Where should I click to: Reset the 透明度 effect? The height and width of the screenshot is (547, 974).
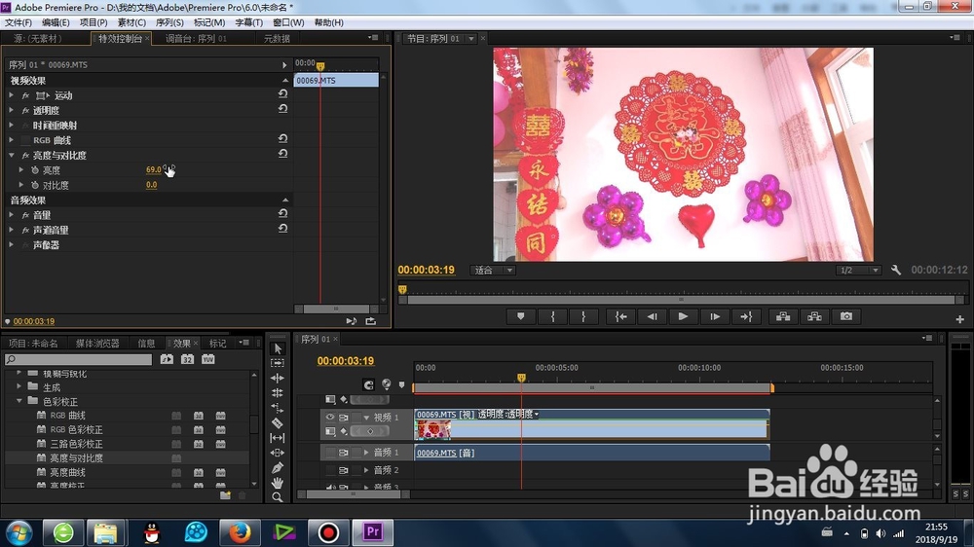pos(282,109)
